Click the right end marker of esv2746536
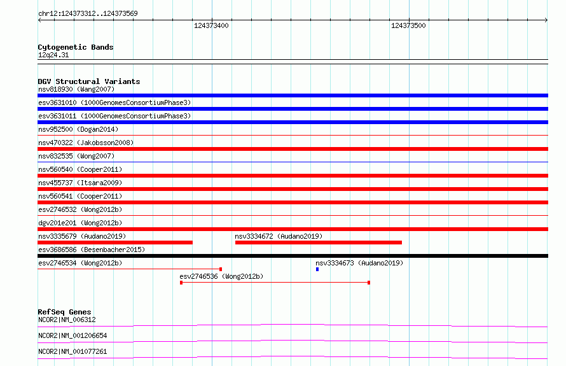 point(369,283)
